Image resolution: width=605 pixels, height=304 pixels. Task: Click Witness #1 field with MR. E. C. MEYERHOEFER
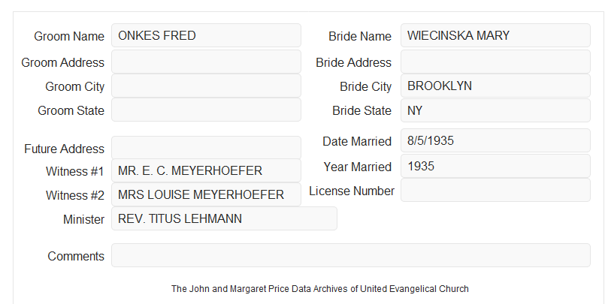[x=206, y=170]
